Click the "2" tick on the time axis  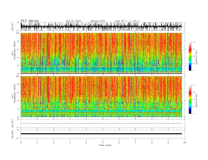coord(54,142)
